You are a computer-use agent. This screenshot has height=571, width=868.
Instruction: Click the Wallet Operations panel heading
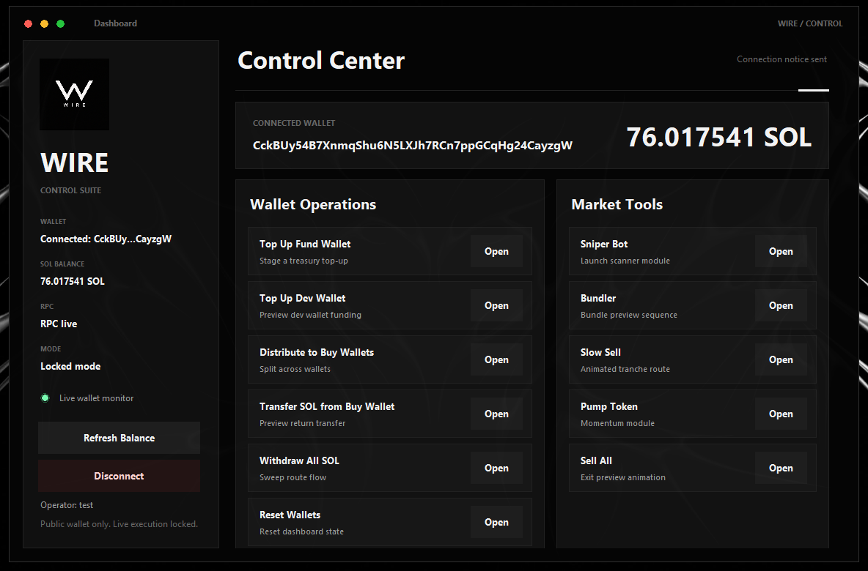pyautogui.click(x=313, y=204)
